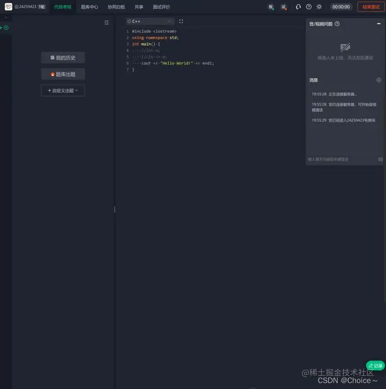Click message 您已经进入24259423号房间

coord(344,121)
